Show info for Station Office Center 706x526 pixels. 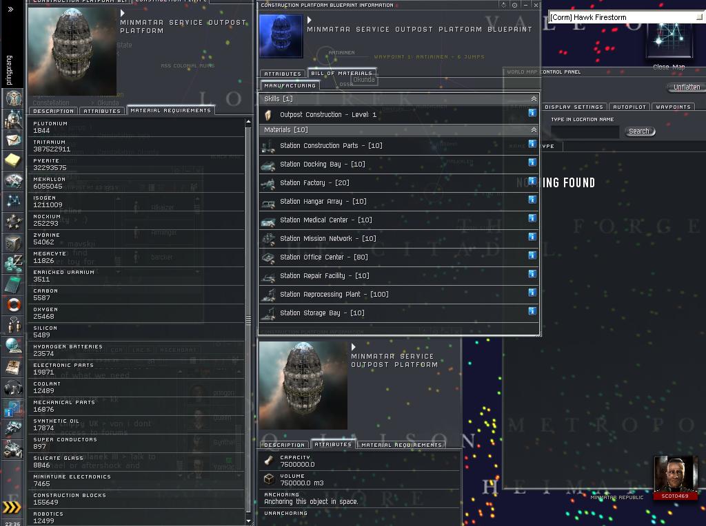pos(532,255)
